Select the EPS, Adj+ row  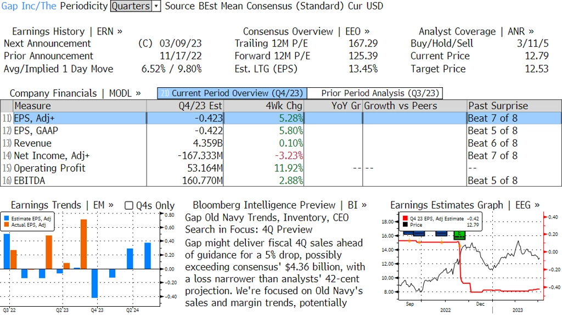tap(281, 118)
